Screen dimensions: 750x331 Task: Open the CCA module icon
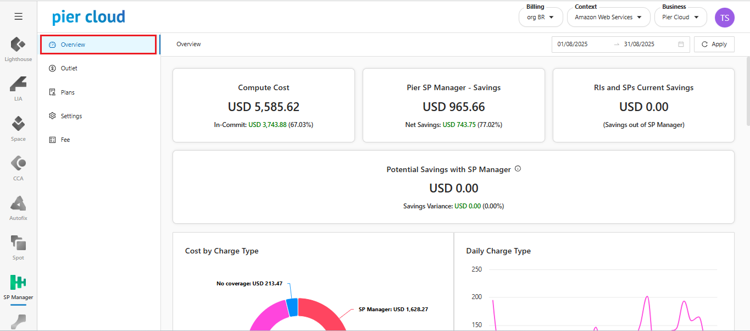[x=18, y=163]
